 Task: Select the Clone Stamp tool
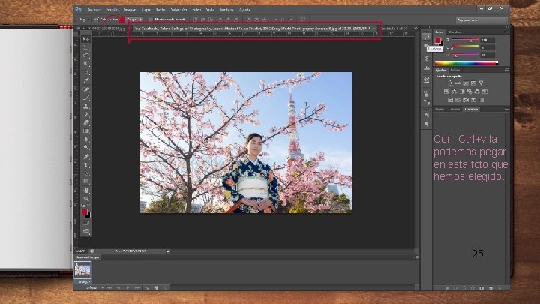tap(85, 106)
